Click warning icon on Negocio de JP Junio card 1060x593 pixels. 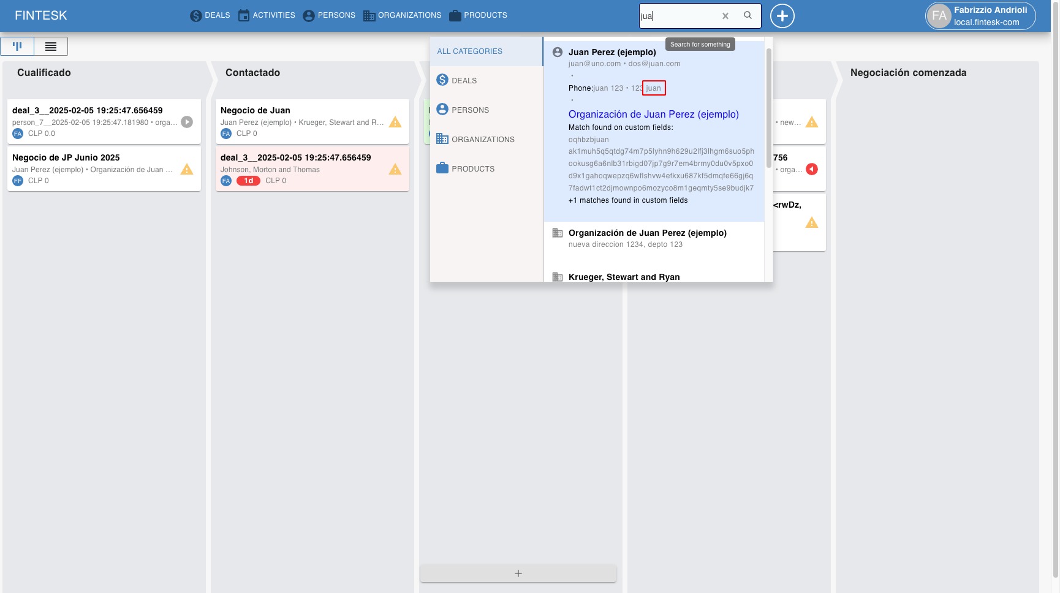[x=187, y=169]
